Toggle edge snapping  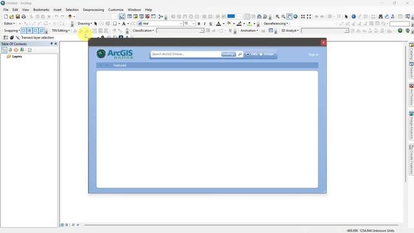pyautogui.click(x=41, y=30)
